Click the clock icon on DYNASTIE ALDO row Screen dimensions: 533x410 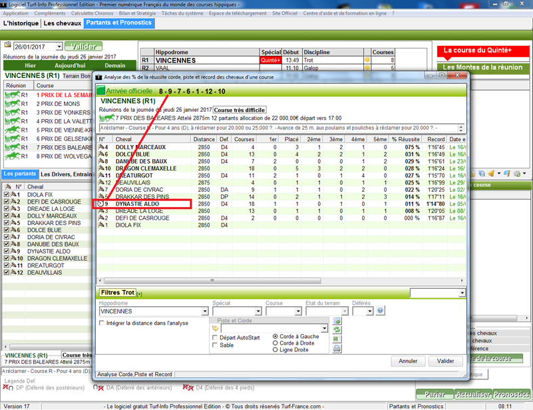pos(100,204)
